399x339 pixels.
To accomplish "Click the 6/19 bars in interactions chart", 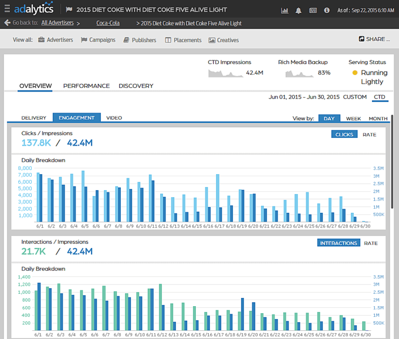I will click(x=241, y=314).
